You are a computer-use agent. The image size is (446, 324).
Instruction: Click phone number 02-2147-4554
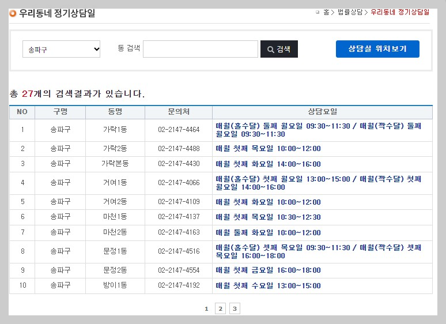(179, 270)
